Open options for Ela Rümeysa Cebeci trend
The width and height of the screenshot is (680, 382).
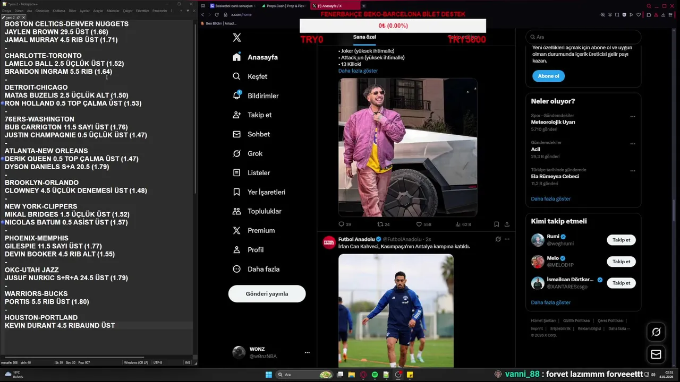(633, 171)
